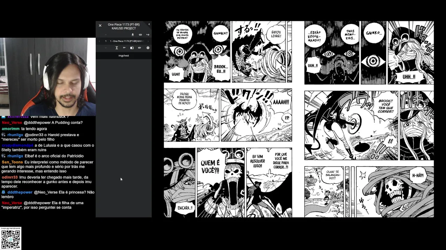Open reader settings with the gear icon
The width and height of the screenshot is (446, 250).
(x=148, y=48)
